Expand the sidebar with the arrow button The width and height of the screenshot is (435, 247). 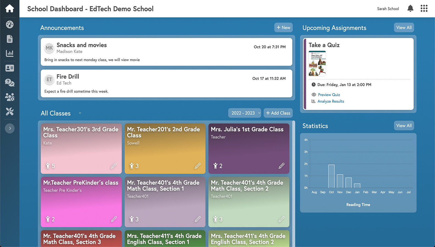point(10,128)
